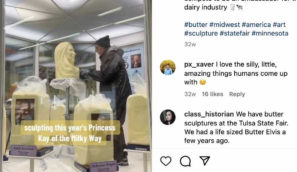The width and height of the screenshot is (297, 172).
Task: Open comments via speech bubble icon
Action: point(185,161)
